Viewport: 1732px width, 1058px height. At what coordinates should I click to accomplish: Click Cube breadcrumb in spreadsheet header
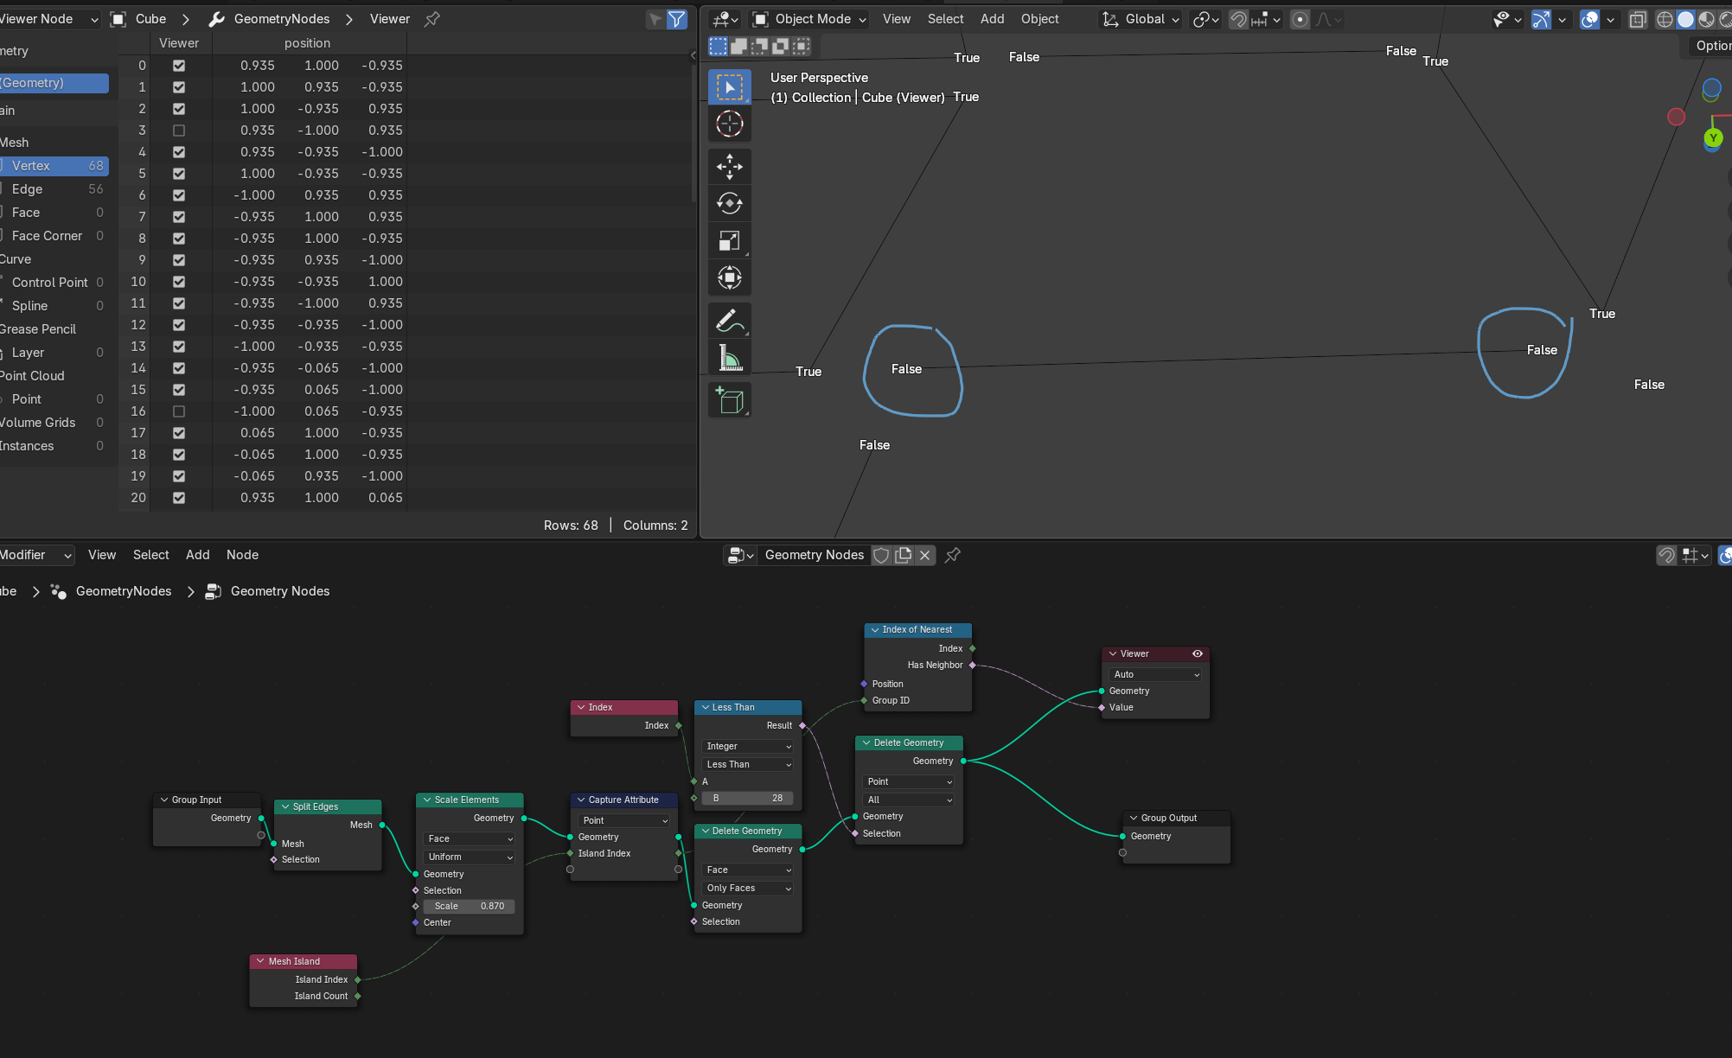150,19
